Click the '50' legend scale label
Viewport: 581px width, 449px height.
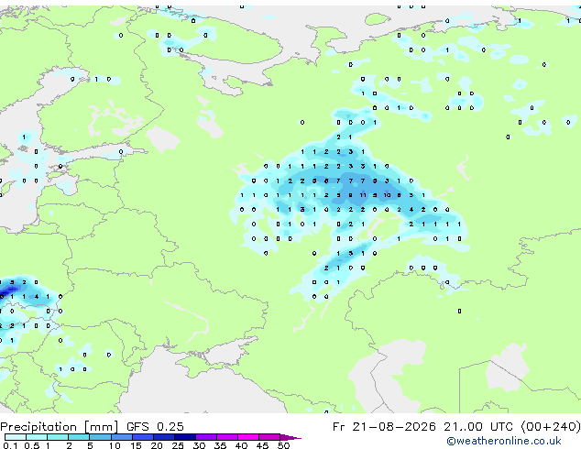[284, 445]
